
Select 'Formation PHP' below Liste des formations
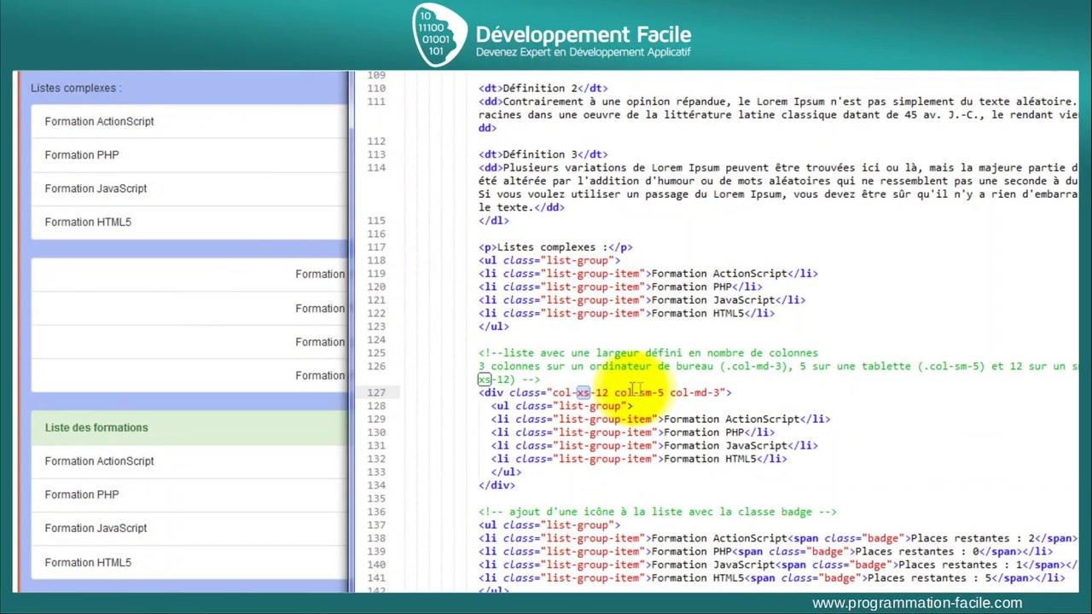tap(189, 495)
